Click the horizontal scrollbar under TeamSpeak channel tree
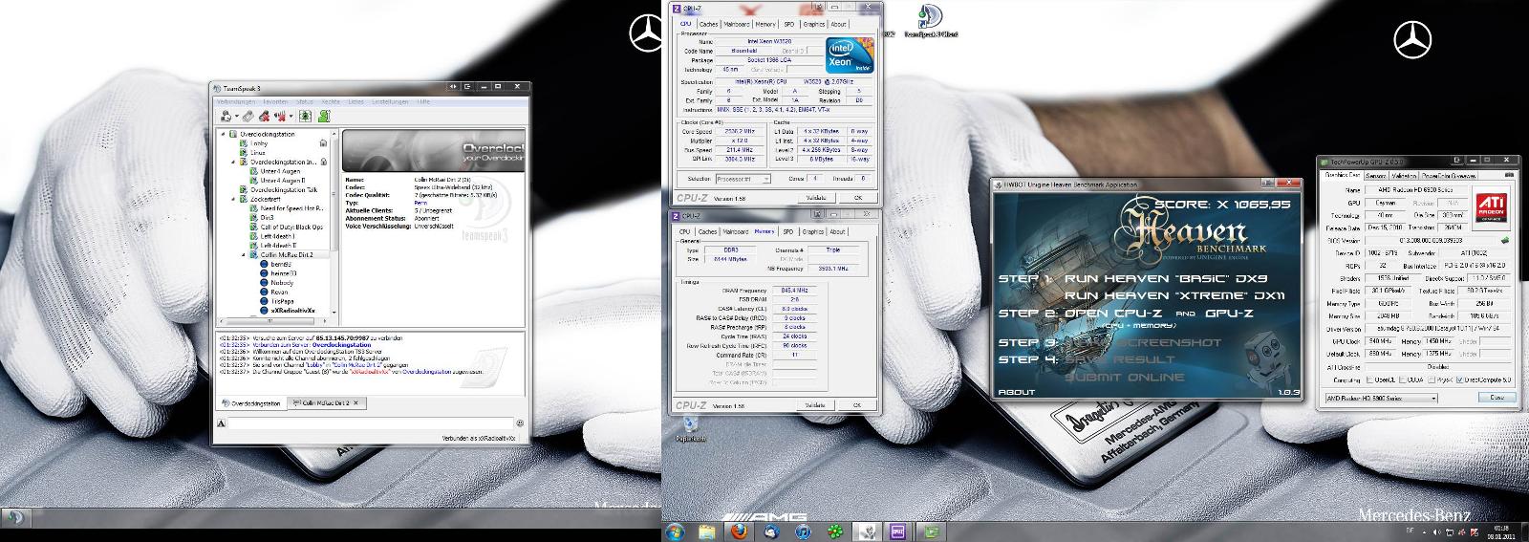 [x=272, y=319]
